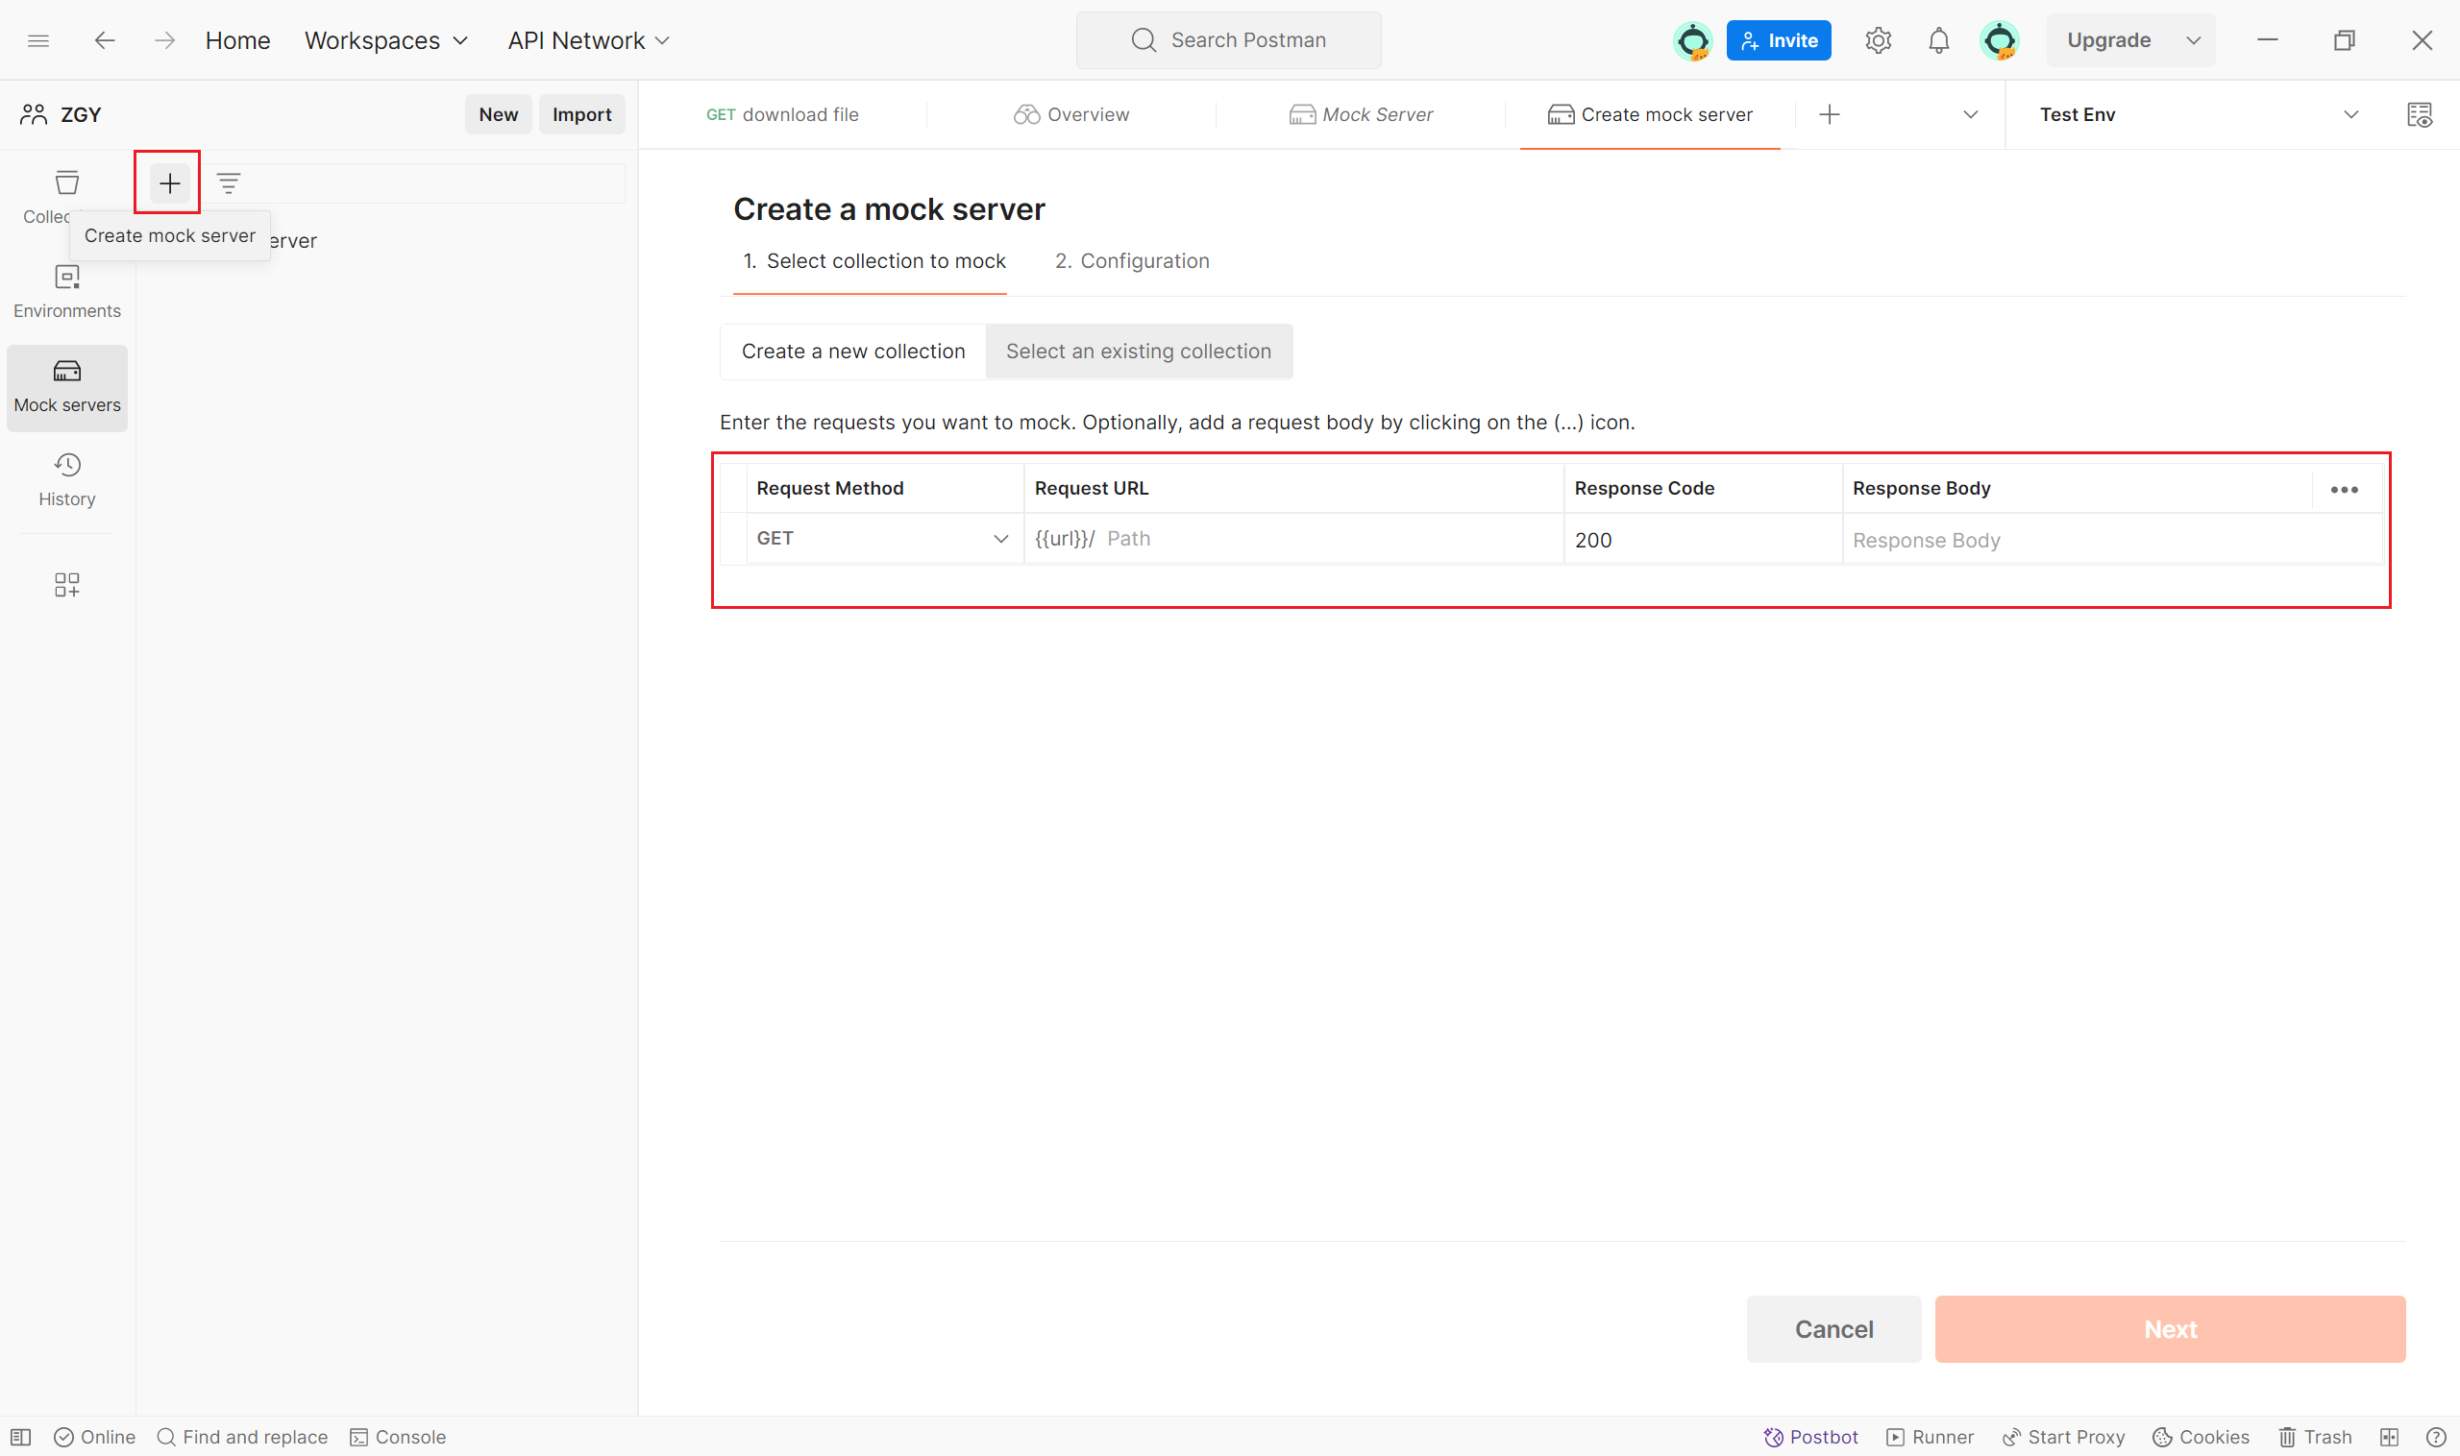This screenshot has width=2460, height=1456.
Task: Open Postbot assistant
Action: (1810, 1437)
